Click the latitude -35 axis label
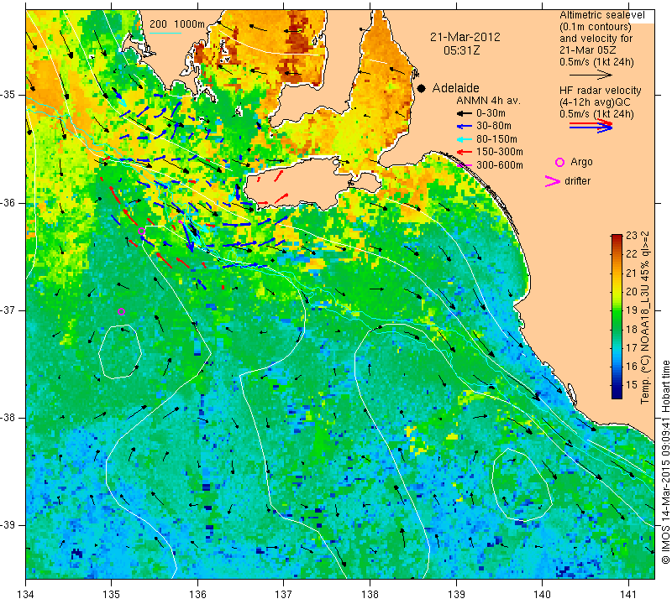 click(8, 95)
